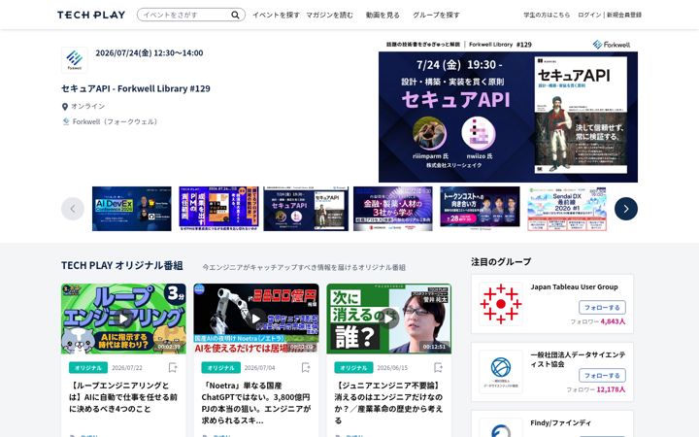Click follower count 12,178人

click(x=611, y=389)
